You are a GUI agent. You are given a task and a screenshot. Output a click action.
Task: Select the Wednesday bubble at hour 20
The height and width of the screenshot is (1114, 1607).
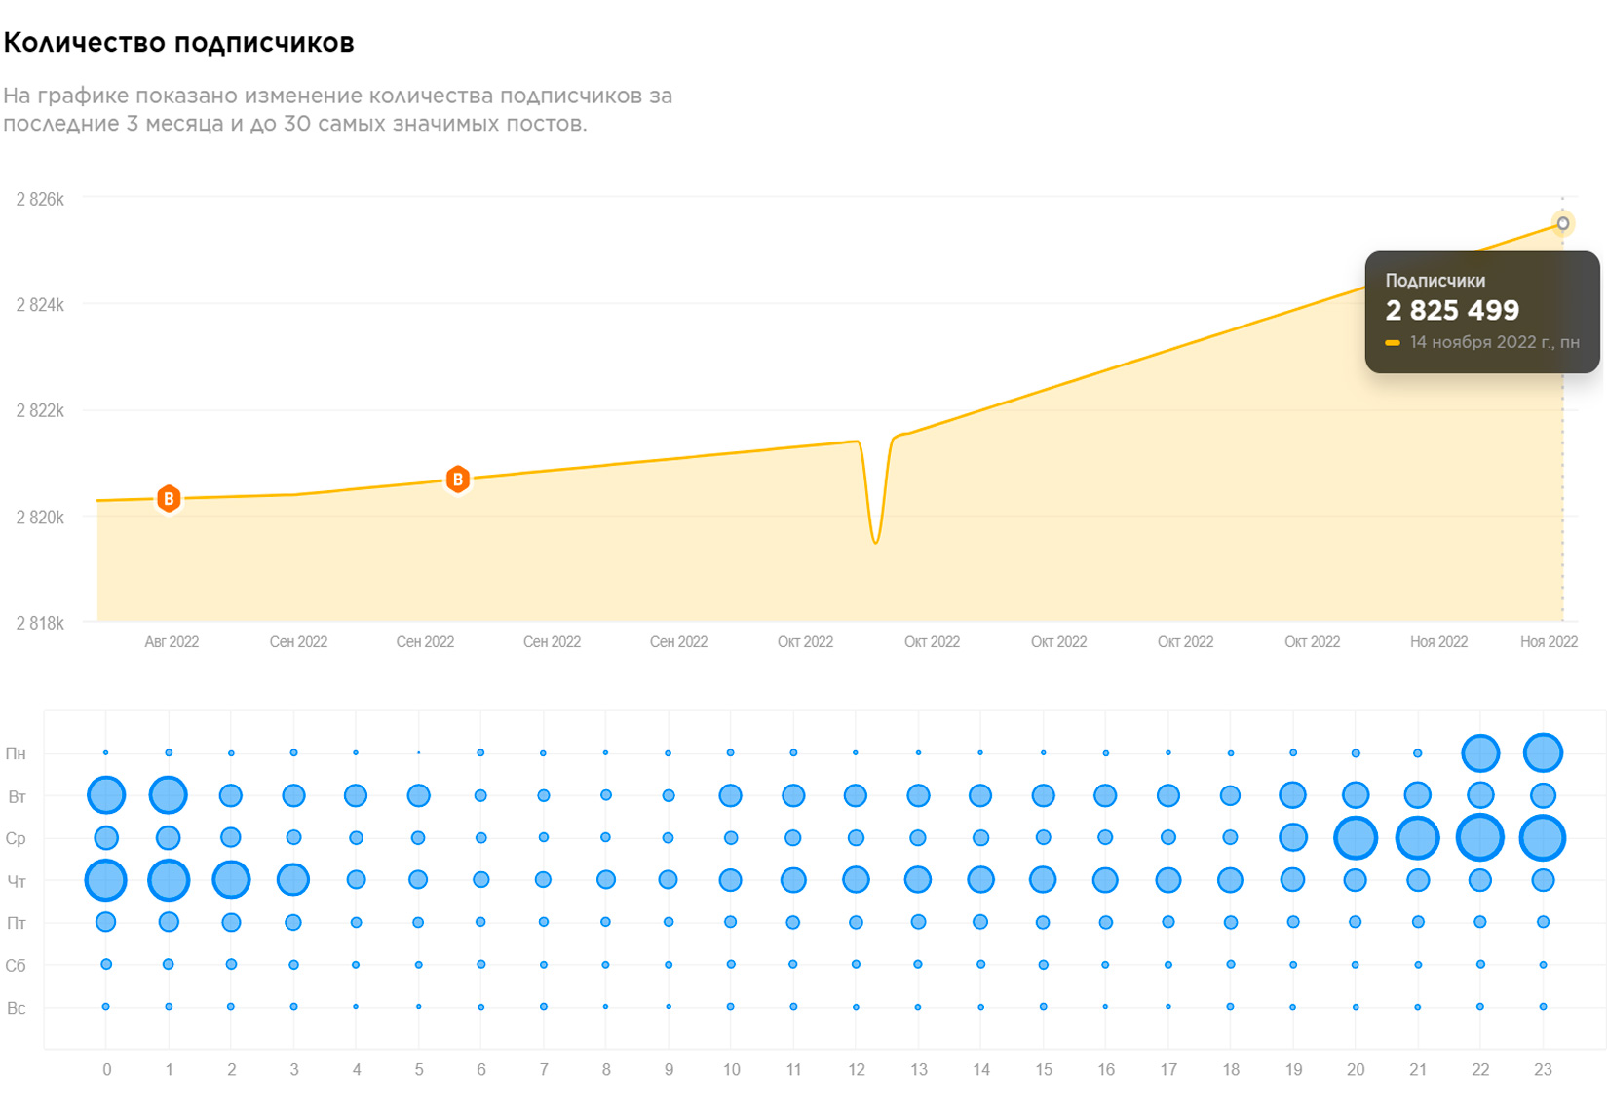tap(1356, 837)
